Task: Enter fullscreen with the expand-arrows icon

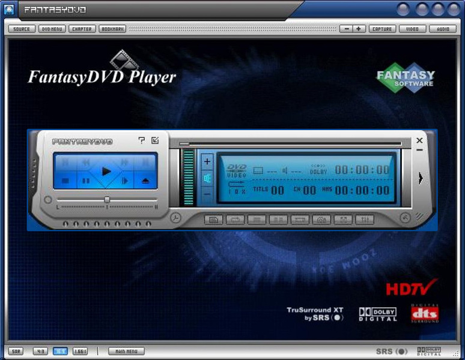Action: click(343, 220)
